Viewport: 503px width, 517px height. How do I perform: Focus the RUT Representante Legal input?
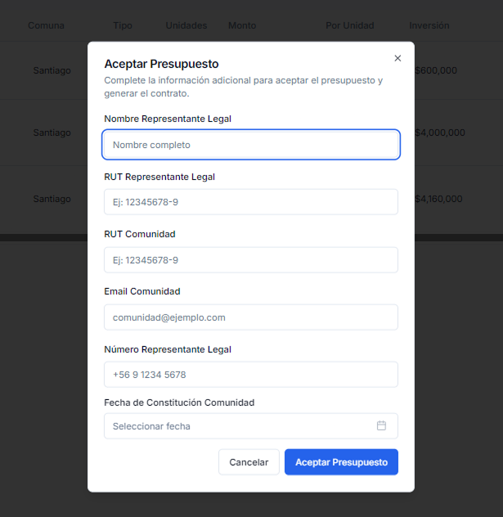coord(251,202)
